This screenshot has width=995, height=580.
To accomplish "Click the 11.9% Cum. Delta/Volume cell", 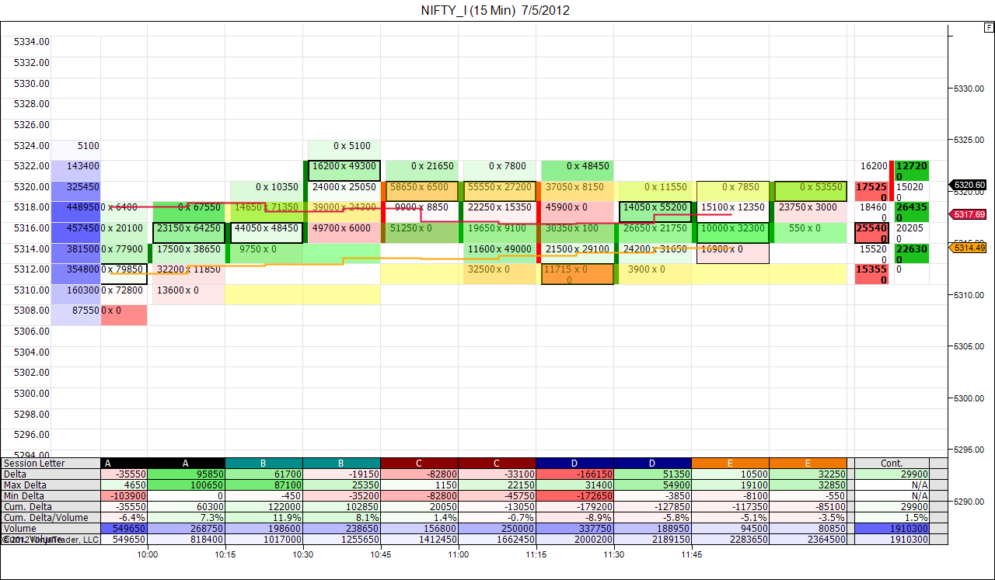I will coord(264,518).
